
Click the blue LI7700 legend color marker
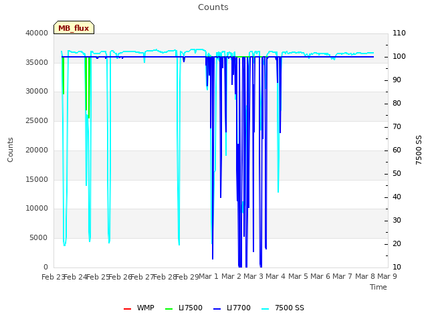click(217, 309)
